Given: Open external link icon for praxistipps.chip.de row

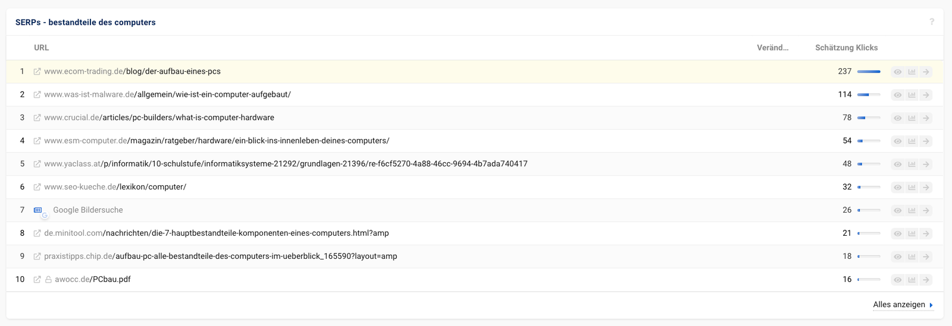Looking at the screenshot, I should 37,257.
